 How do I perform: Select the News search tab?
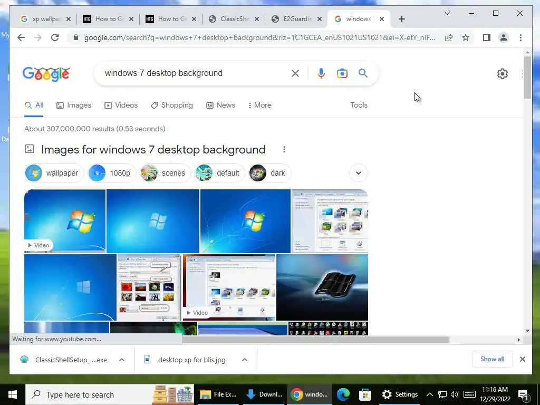tap(220, 105)
